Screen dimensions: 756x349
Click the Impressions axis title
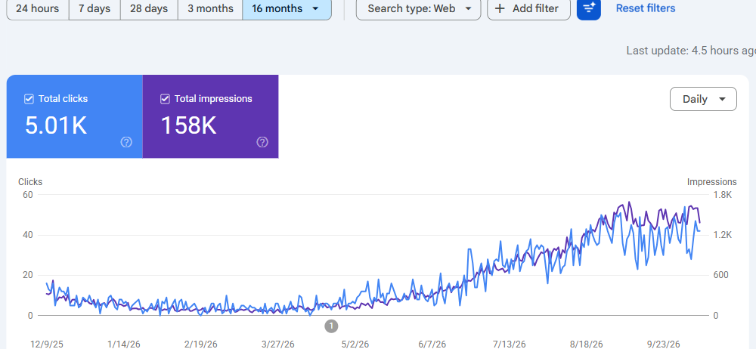[x=711, y=182]
